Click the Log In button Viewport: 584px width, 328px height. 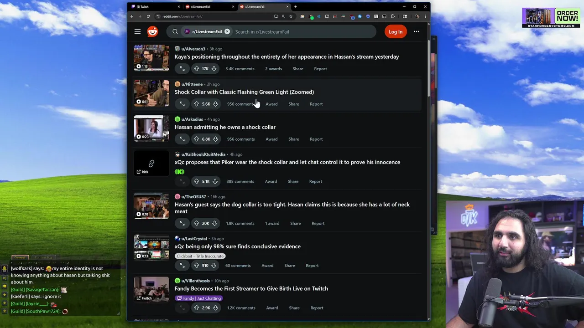[x=396, y=31]
